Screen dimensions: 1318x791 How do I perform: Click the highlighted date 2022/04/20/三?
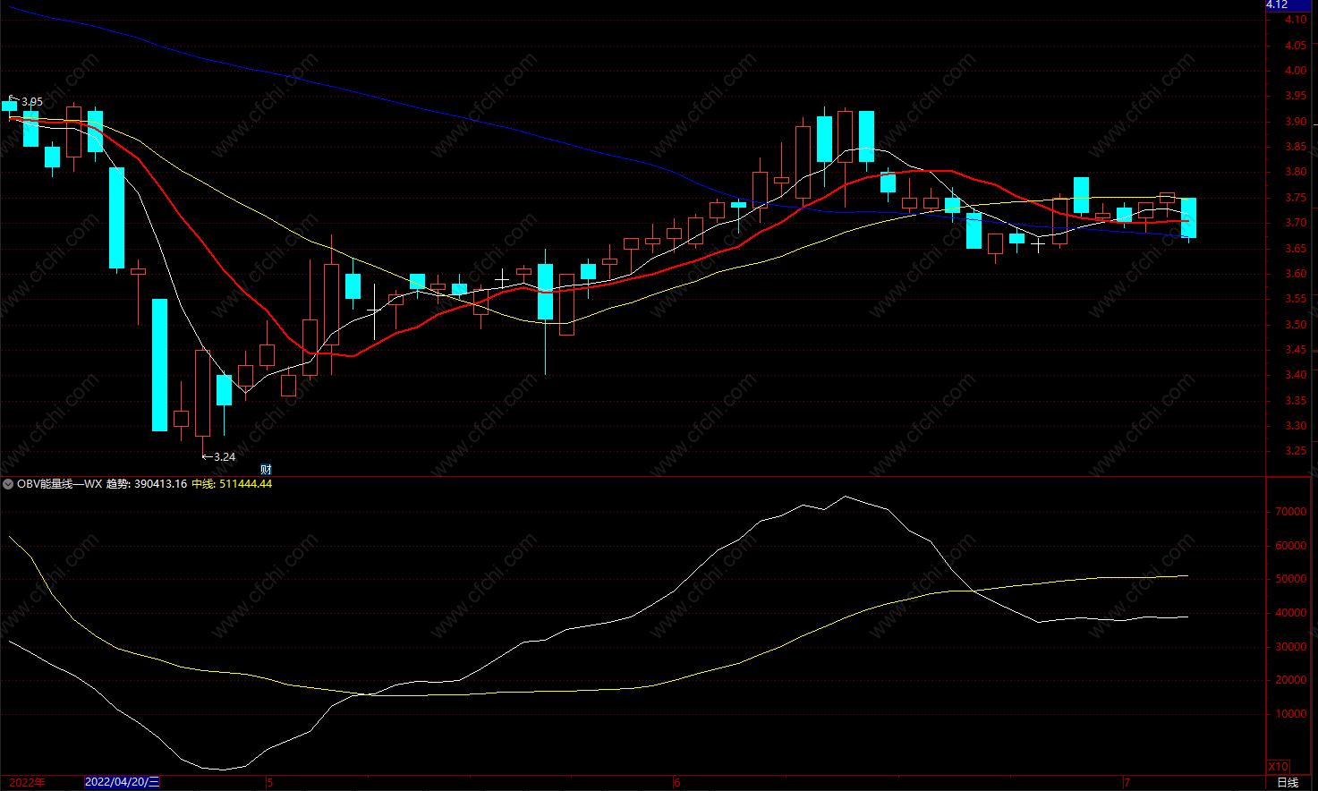[123, 782]
